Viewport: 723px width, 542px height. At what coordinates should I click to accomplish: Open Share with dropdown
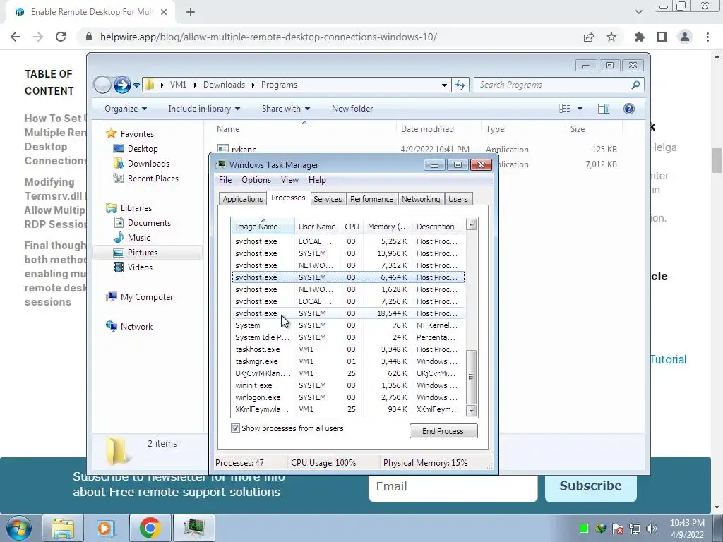[285, 109]
